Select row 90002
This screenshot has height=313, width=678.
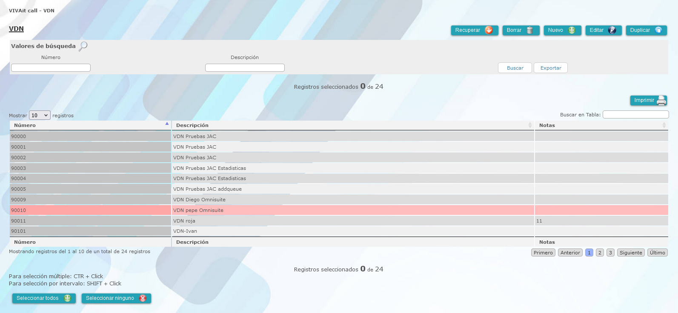pos(339,158)
